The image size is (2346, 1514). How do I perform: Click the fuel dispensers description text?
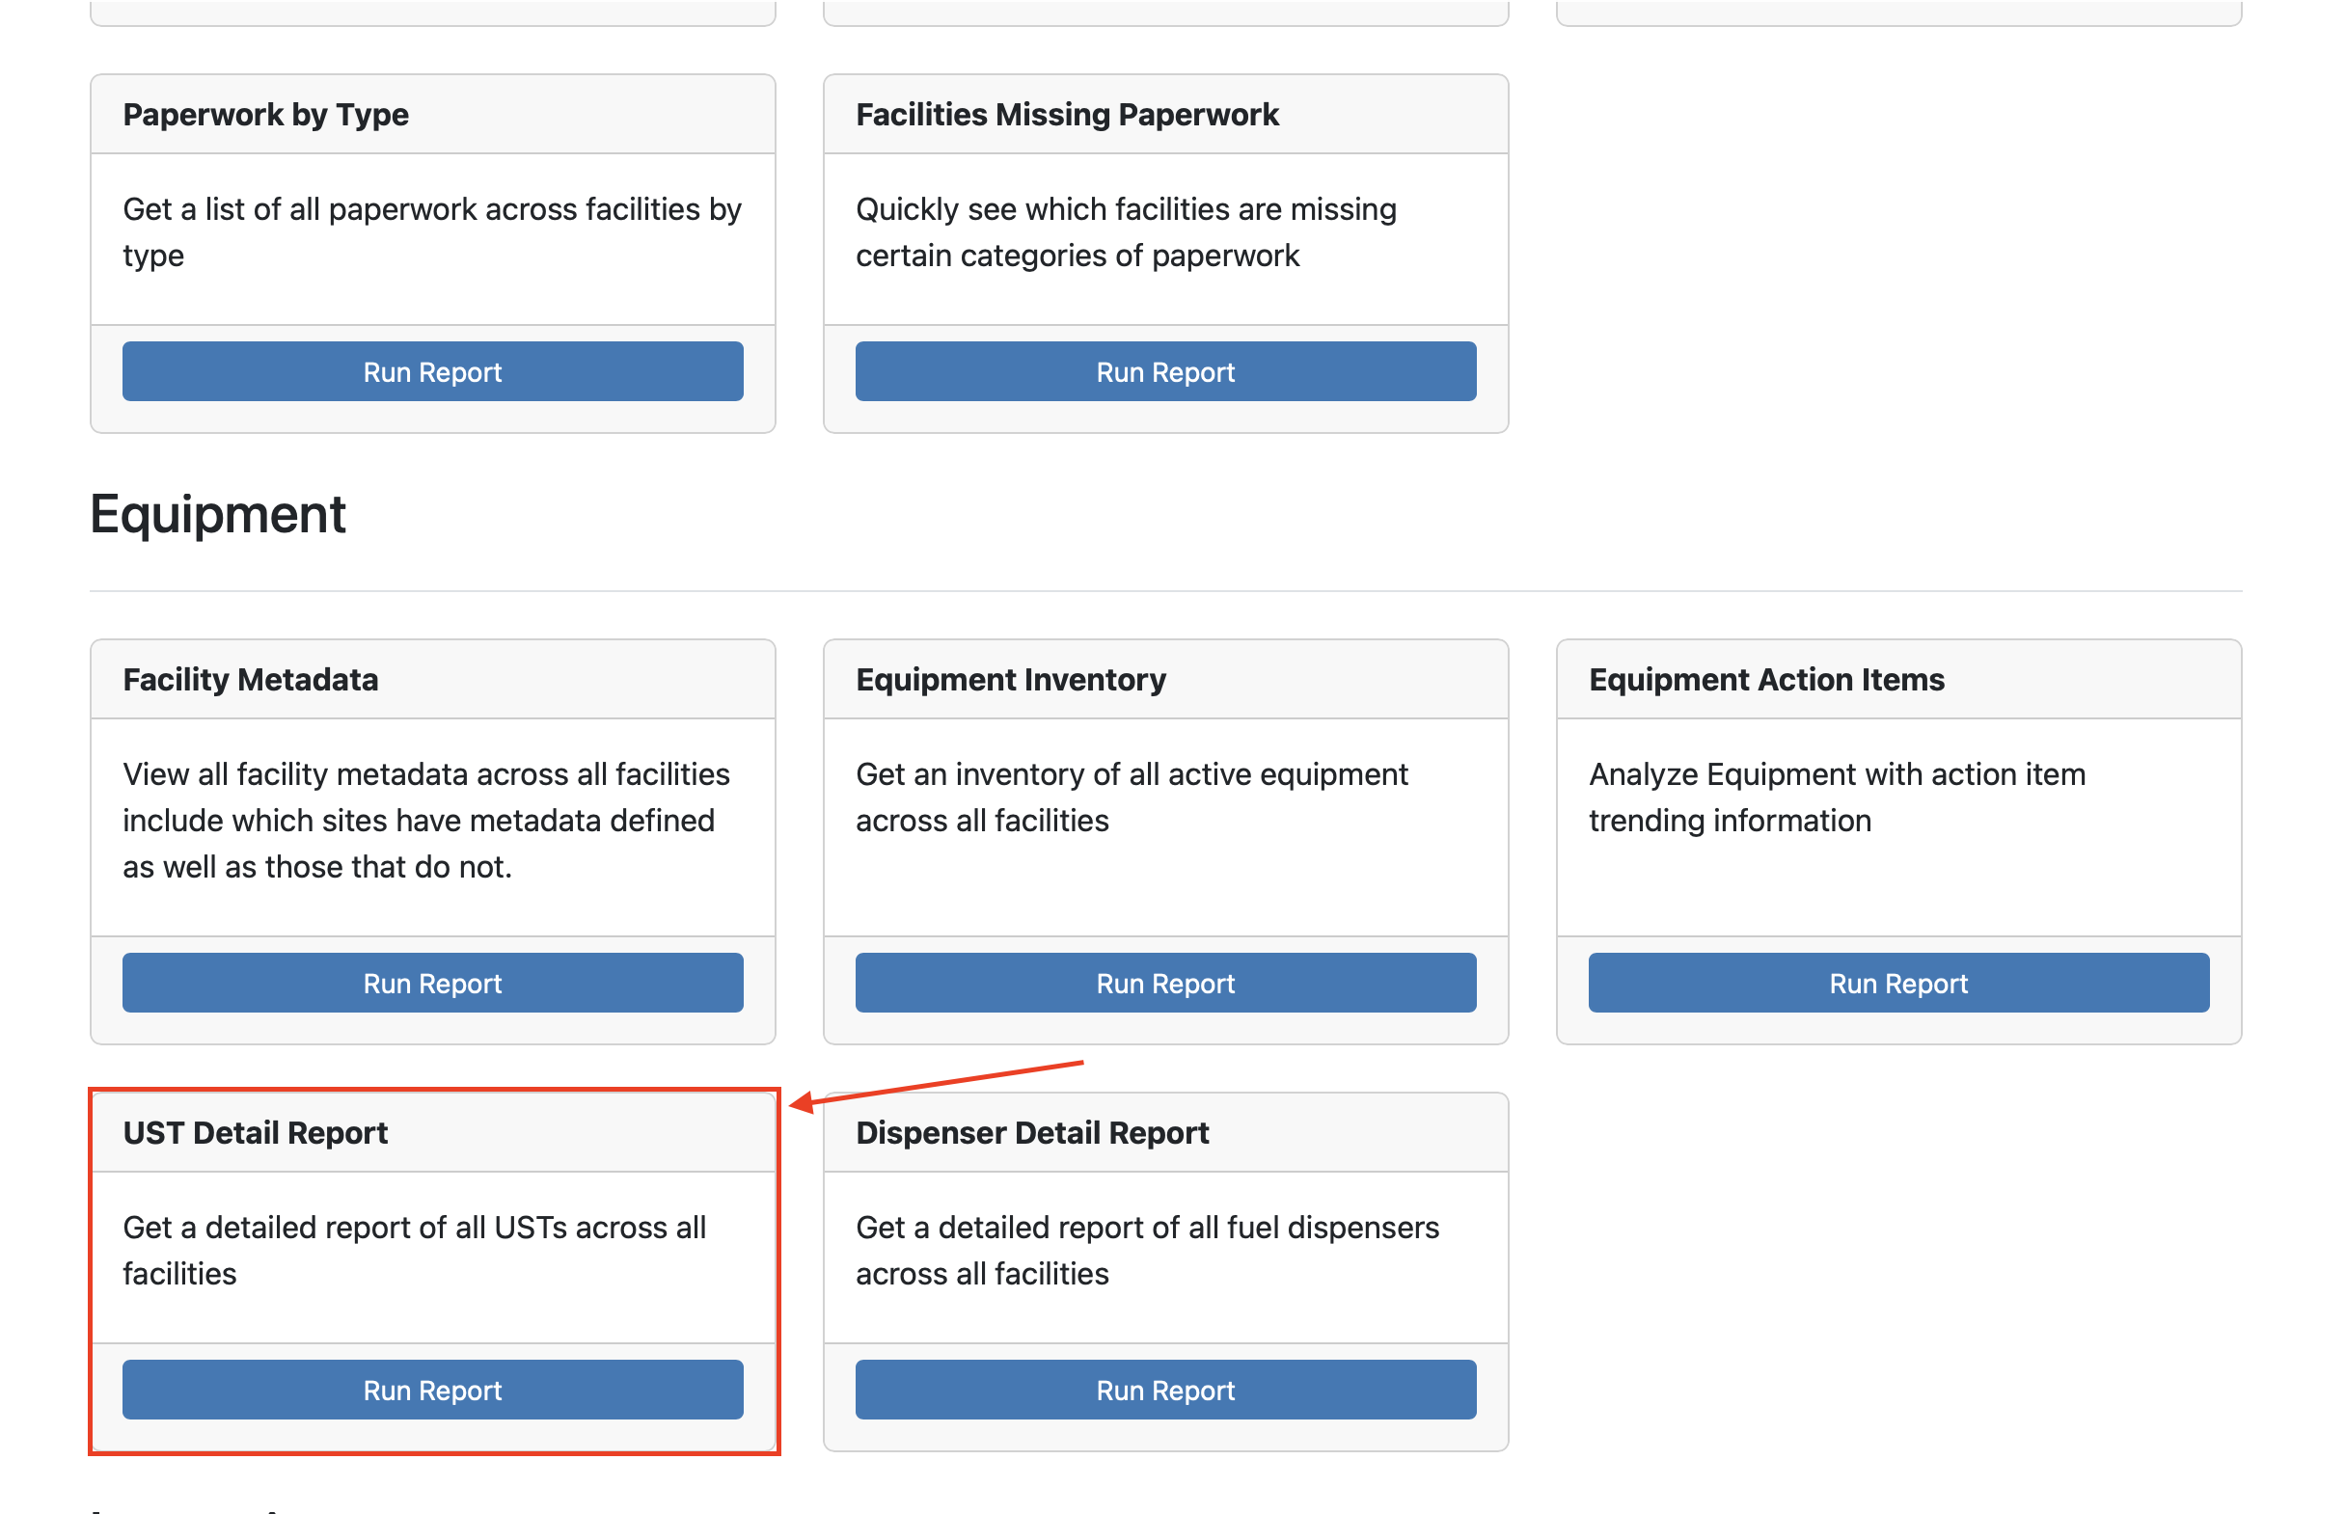tap(1146, 1251)
